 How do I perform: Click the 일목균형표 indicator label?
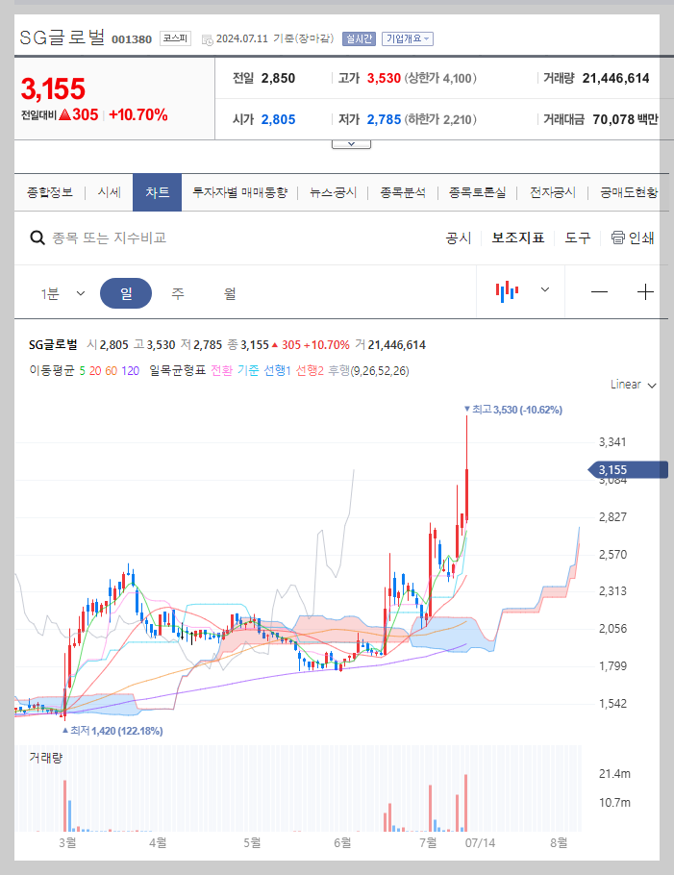click(178, 371)
